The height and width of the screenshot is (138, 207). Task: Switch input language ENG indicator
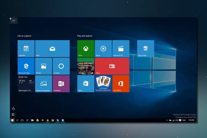(184, 120)
